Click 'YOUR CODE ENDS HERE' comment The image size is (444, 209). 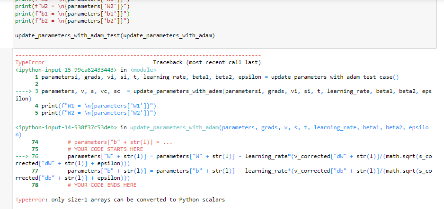tap(102, 185)
